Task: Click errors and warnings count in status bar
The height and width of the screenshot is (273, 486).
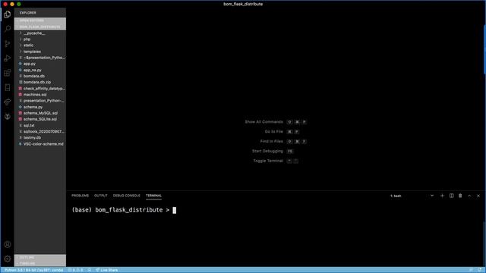Action: click(76, 270)
